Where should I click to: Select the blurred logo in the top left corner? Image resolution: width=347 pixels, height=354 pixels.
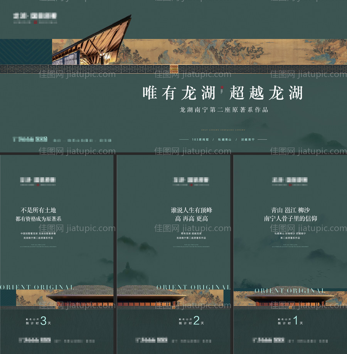35,17
